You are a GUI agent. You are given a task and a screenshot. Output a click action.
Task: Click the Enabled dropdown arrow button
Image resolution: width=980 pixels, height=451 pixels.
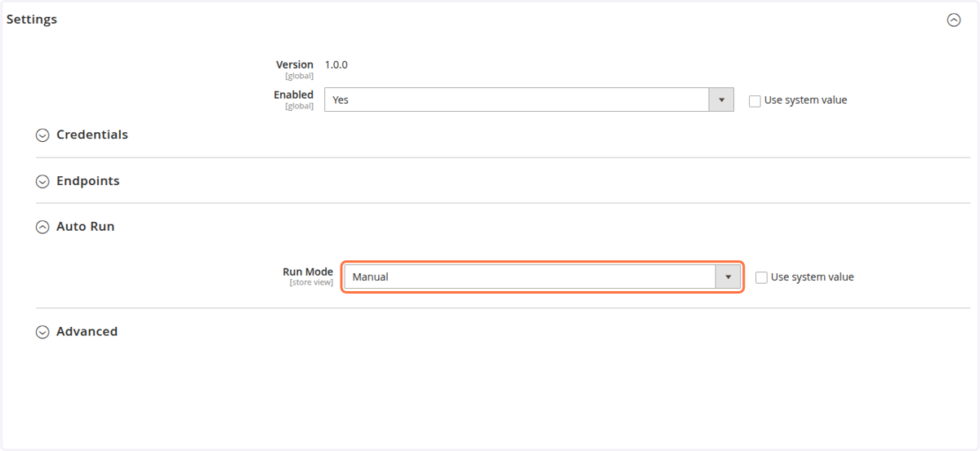pyautogui.click(x=721, y=99)
